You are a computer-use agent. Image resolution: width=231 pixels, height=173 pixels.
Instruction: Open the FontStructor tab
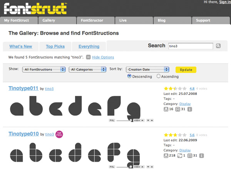[x=96, y=20]
